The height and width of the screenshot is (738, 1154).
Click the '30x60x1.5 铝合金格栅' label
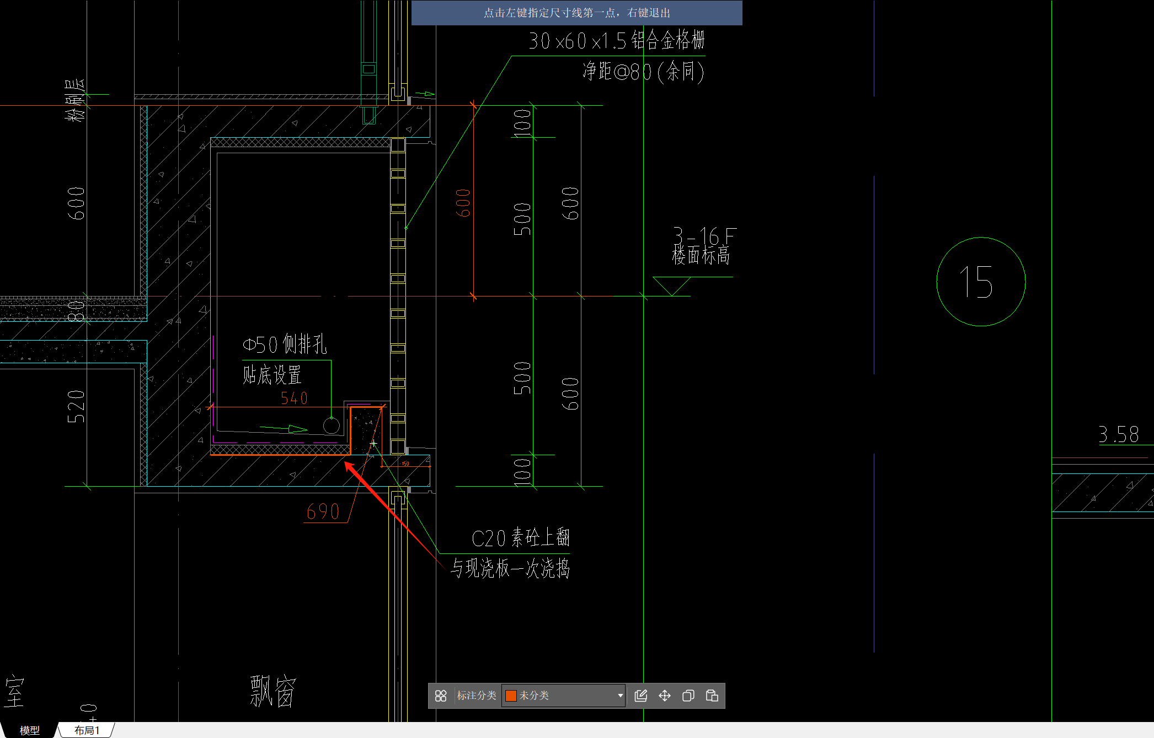tap(617, 40)
